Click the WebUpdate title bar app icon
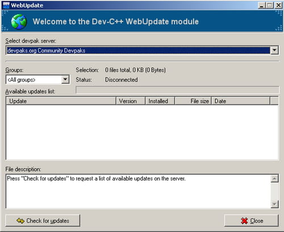The width and height of the screenshot is (284, 232). click(6, 5)
